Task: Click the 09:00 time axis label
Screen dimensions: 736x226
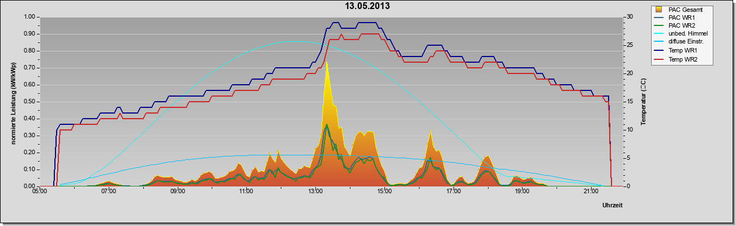Action: pos(177,192)
